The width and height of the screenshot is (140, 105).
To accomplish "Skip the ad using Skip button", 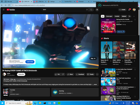I will (x=93, y=59).
